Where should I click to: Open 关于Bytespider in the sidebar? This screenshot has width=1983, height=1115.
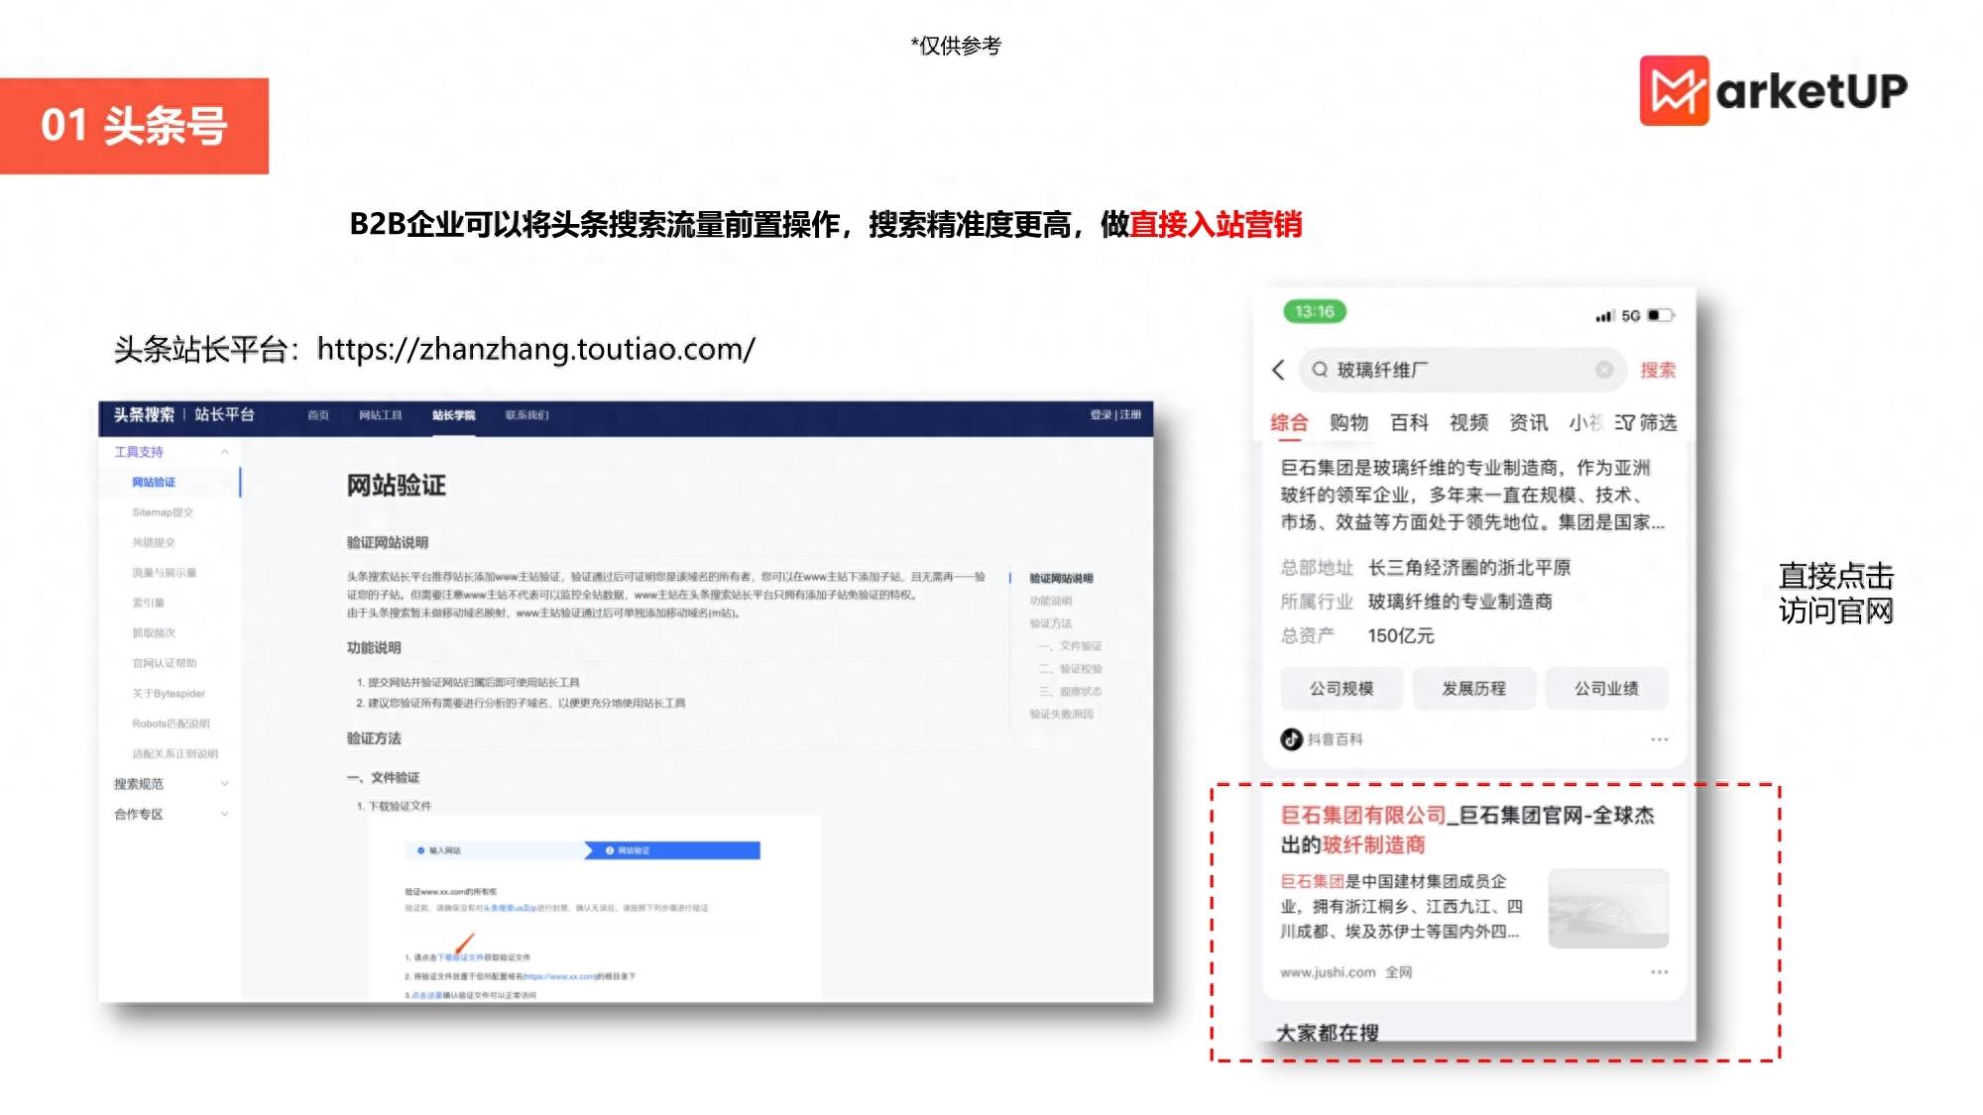169,694
